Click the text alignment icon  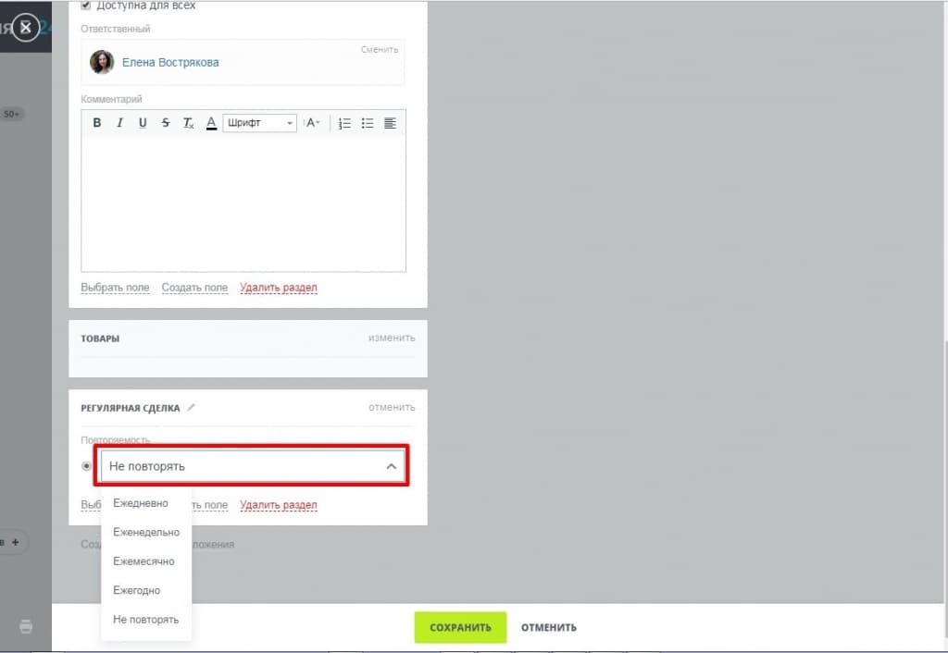tap(390, 123)
